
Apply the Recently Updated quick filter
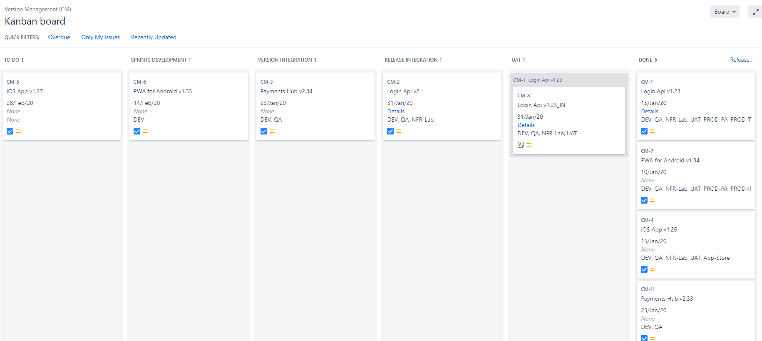(154, 37)
